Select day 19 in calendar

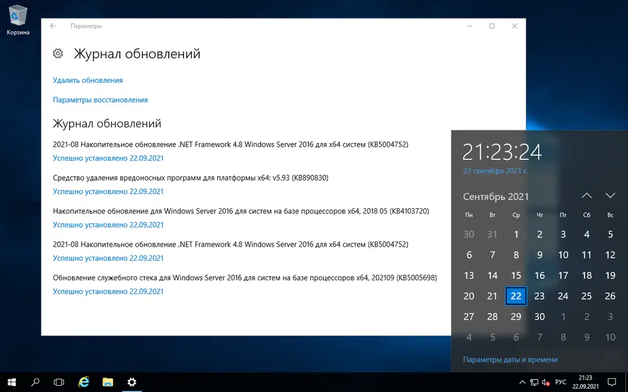[x=610, y=275]
